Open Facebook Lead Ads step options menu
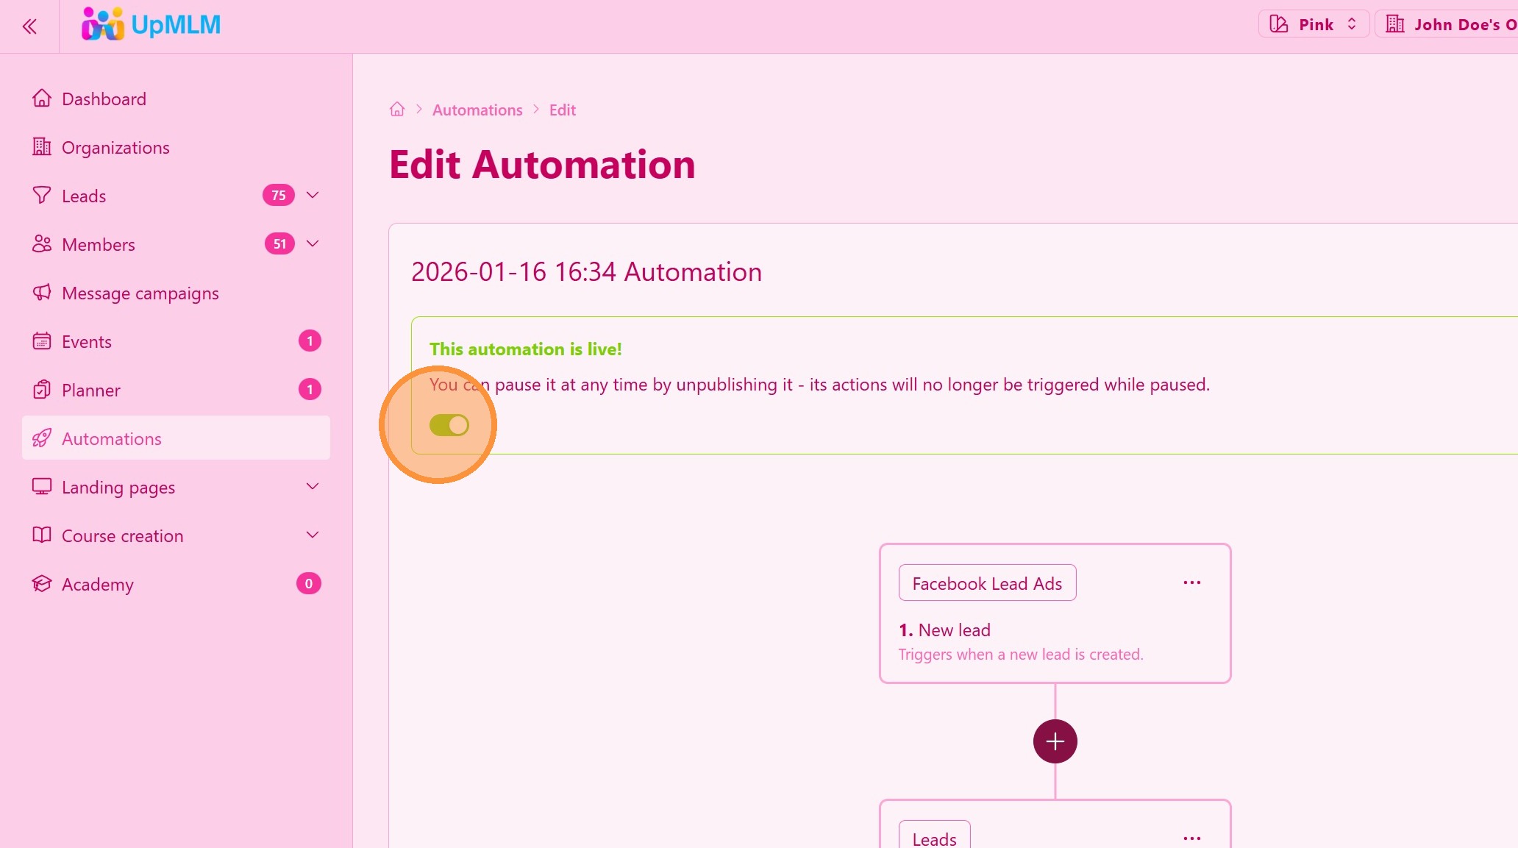1518x848 pixels. click(1191, 582)
